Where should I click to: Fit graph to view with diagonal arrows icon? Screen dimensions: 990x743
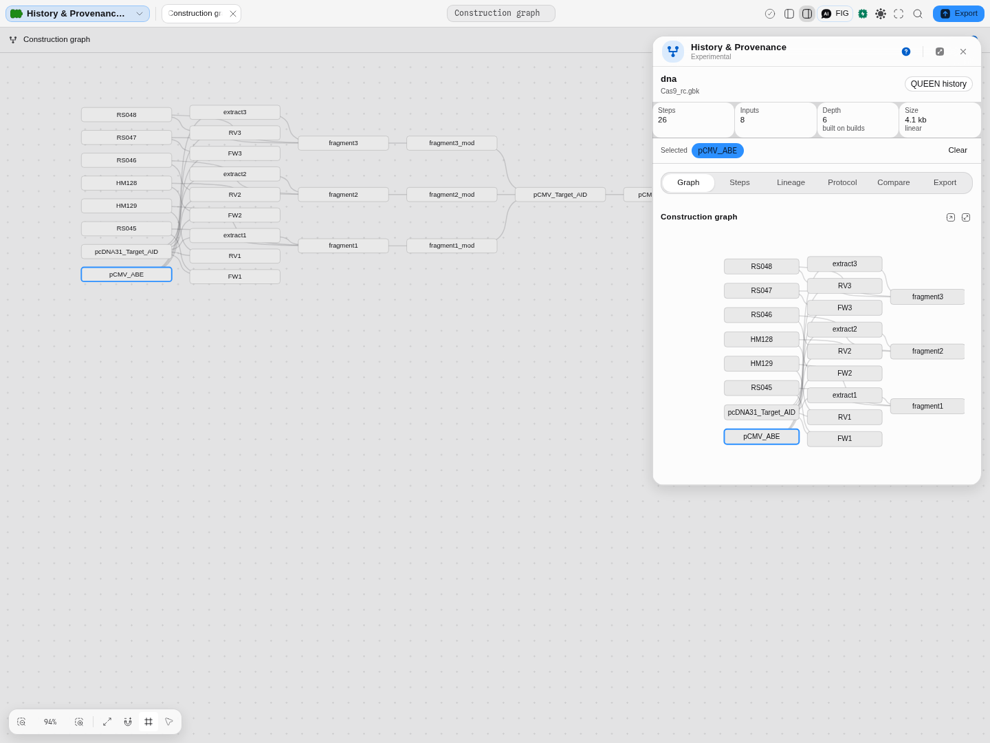point(107,722)
